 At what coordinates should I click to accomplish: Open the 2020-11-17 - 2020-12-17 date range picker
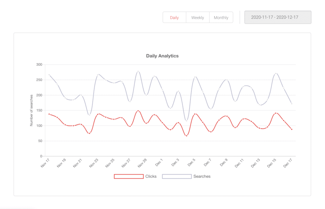point(278,17)
